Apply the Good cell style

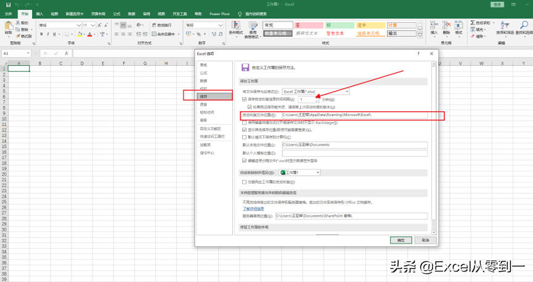(340, 25)
